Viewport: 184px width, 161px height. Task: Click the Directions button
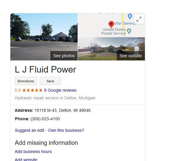26,81
